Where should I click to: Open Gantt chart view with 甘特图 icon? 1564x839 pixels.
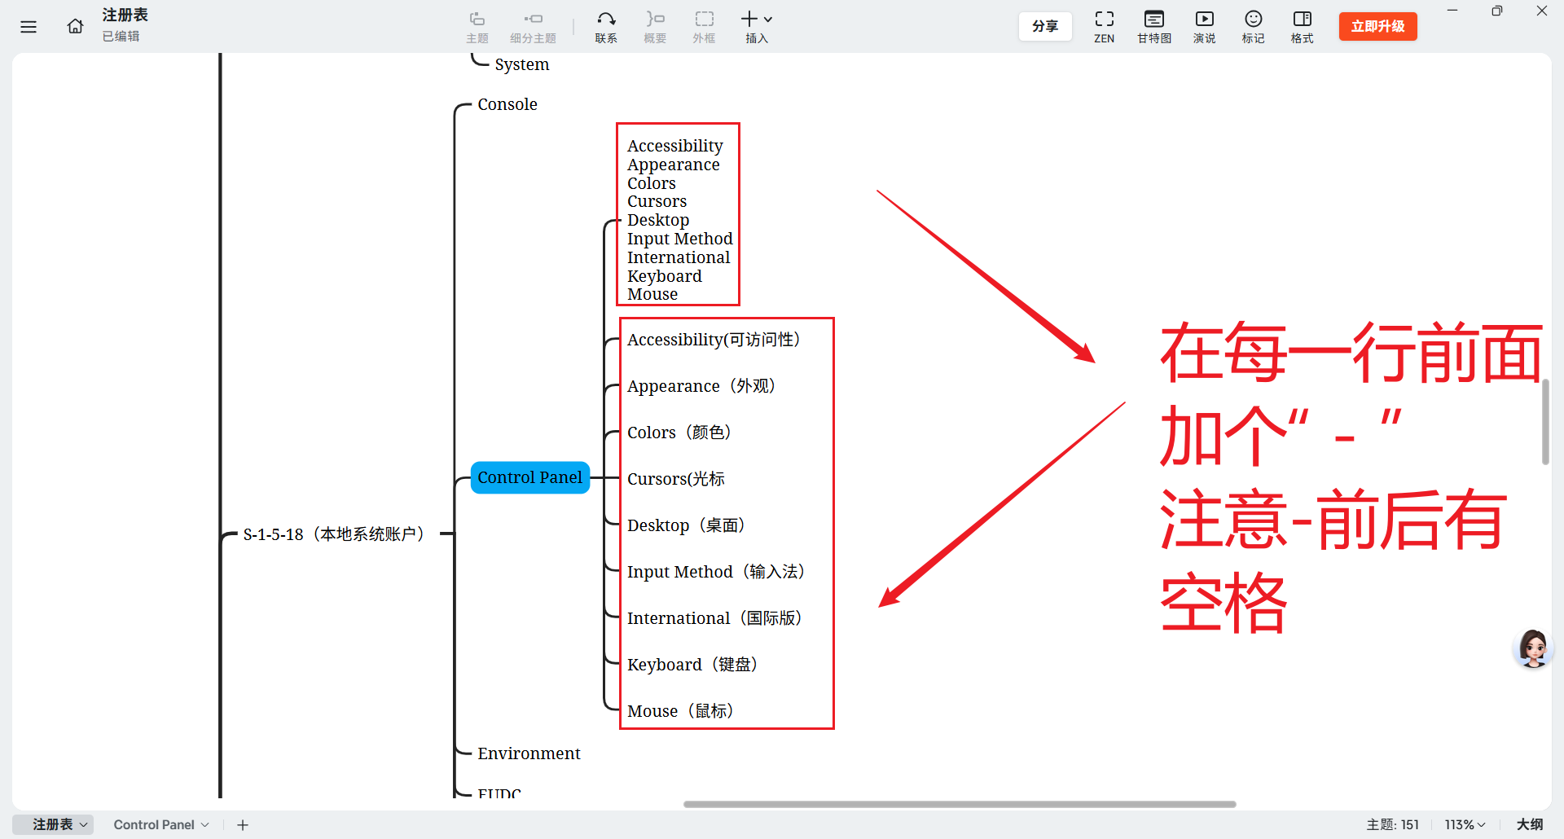tap(1153, 26)
